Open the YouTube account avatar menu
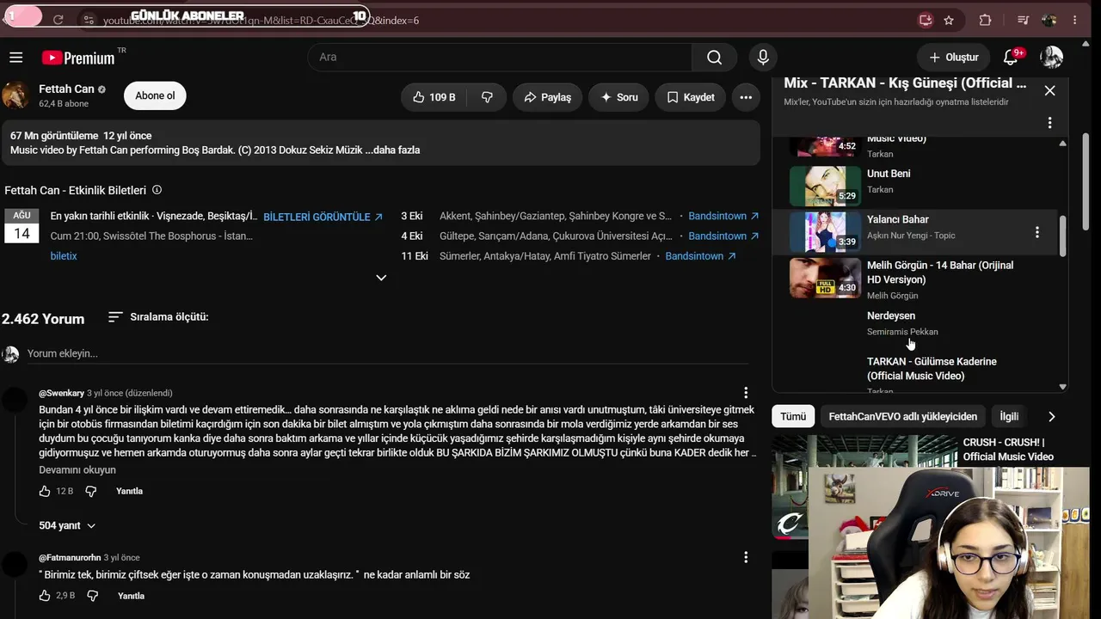This screenshot has width=1101, height=619. pos(1051,58)
